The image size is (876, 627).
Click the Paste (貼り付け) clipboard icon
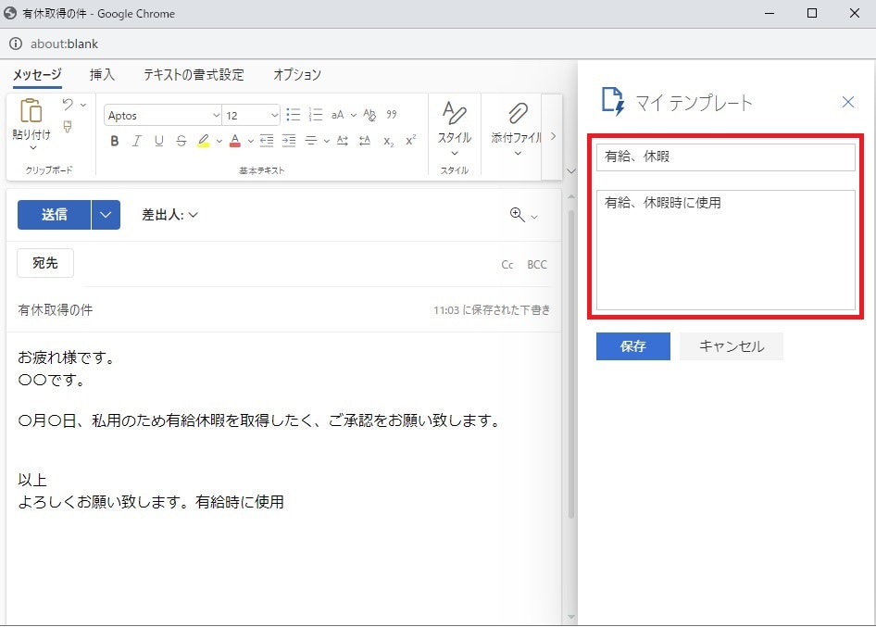pos(31,112)
